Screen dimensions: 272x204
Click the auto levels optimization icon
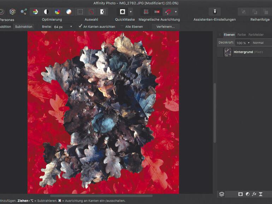35,12
